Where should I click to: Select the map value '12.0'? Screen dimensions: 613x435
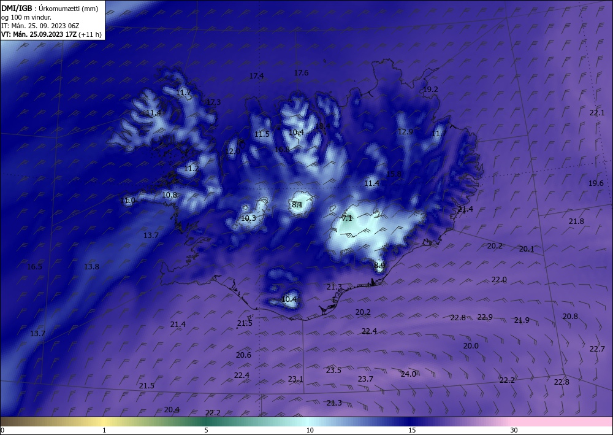click(232, 151)
